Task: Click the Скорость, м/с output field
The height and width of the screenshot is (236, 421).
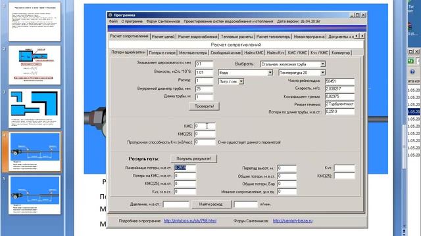Action: point(339,89)
